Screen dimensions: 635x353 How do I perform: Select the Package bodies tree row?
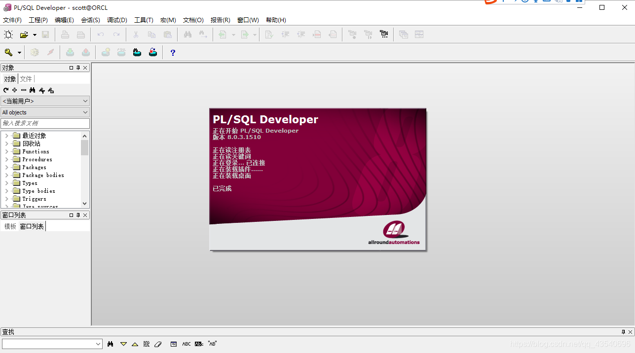click(43, 175)
